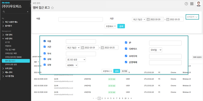This screenshot has height=101, width=203.
Task: Click detail panel 검색 button
Action: pyautogui.click(x=117, y=71)
